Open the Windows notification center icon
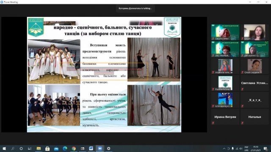 click(x=265, y=149)
